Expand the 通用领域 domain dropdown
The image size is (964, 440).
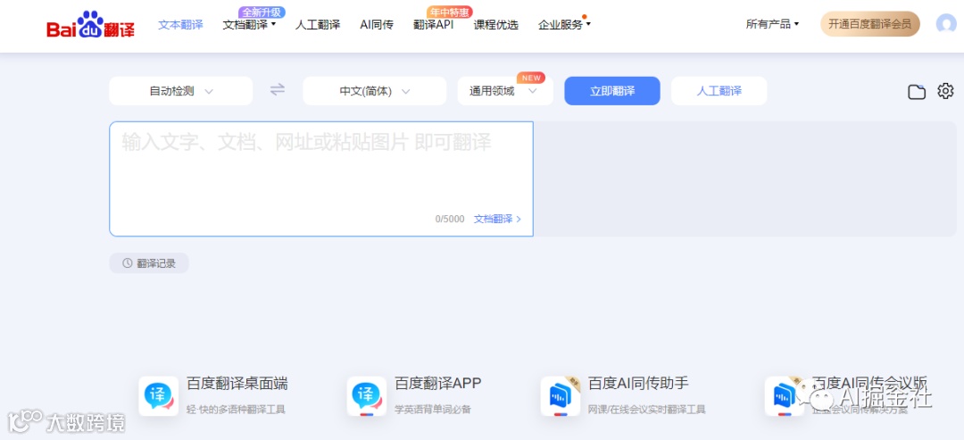pyautogui.click(x=505, y=91)
